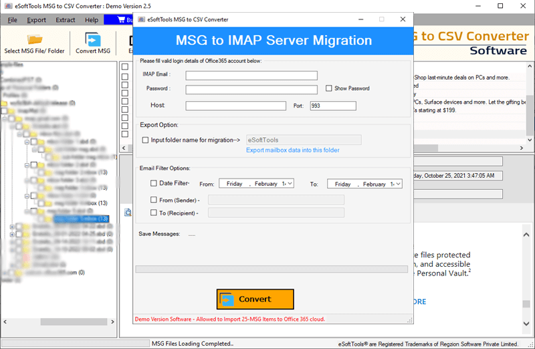535x349 pixels.
Task: Check the From (Sender) filter box
Action: (154, 199)
